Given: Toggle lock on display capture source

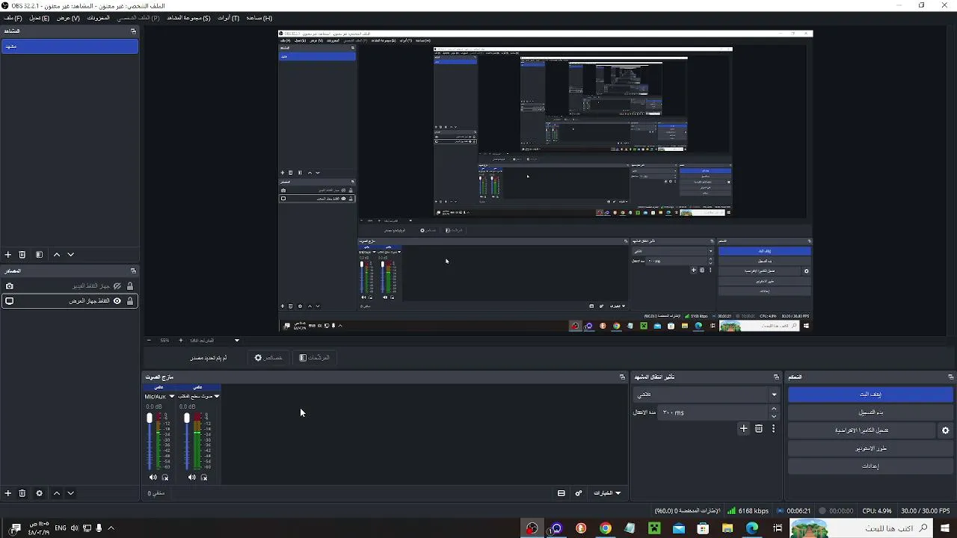Looking at the screenshot, I should point(130,301).
